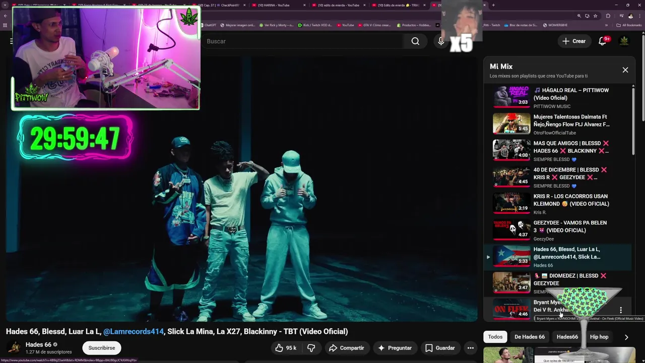Select the Todos filter chip
Viewport: 645px width, 363px height.
[x=495, y=337]
